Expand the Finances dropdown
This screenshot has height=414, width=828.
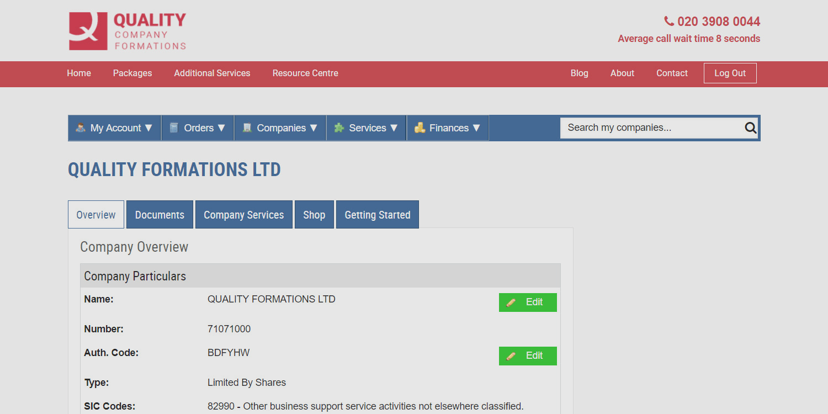tap(447, 128)
